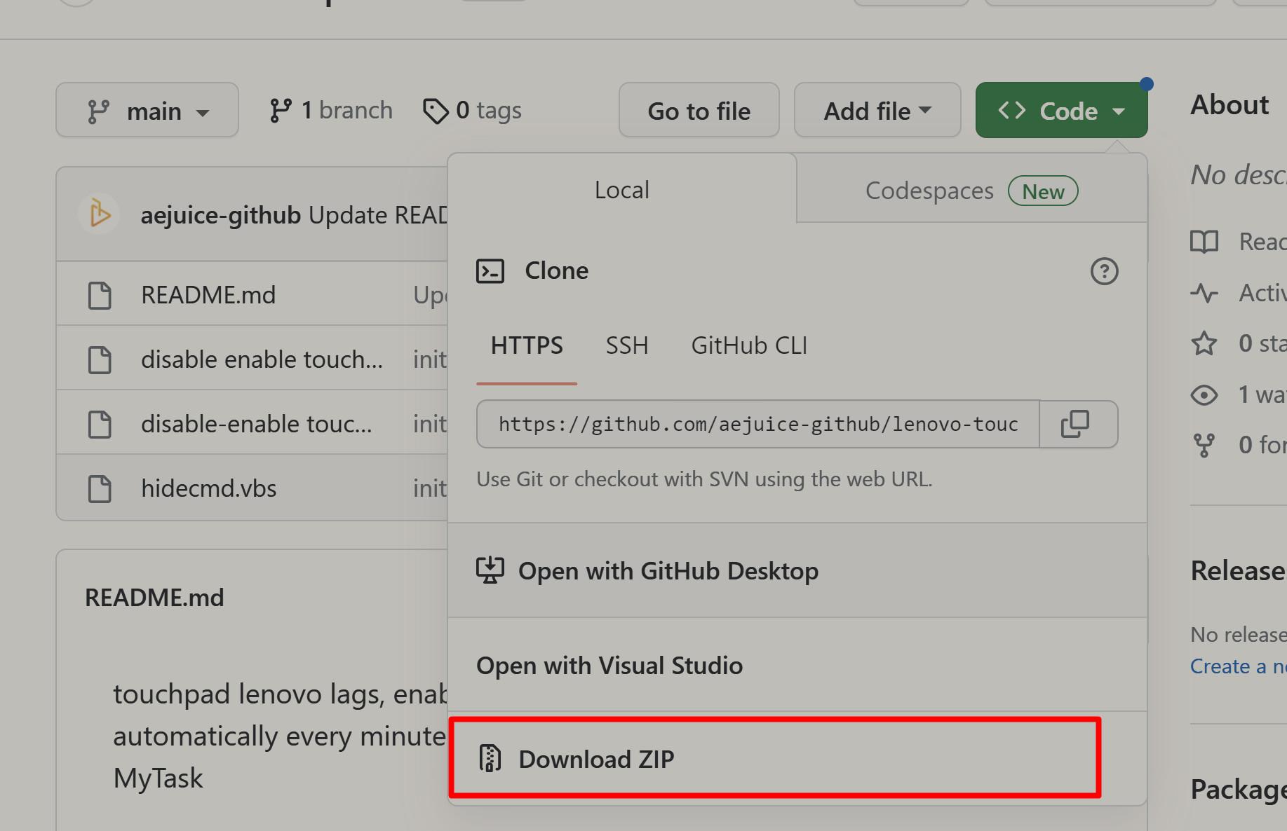Image resolution: width=1287 pixels, height=831 pixels.
Task: Collapse the green Code dropdown
Action: (x=1061, y=111)
